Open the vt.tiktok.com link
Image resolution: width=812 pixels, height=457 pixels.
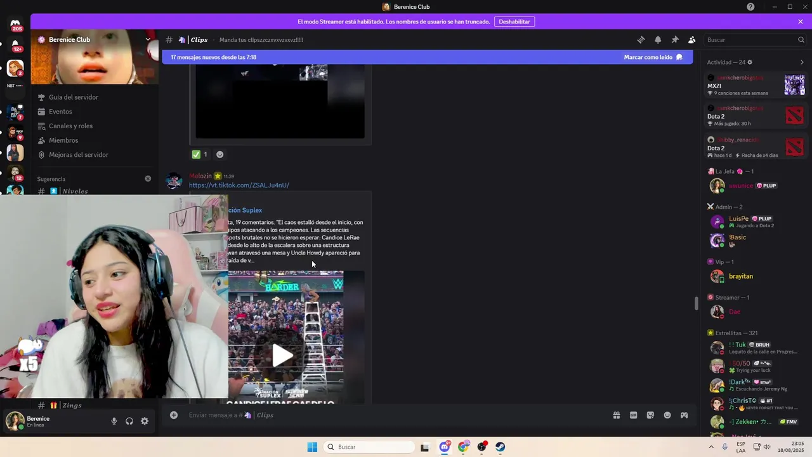tap(239, 185)
